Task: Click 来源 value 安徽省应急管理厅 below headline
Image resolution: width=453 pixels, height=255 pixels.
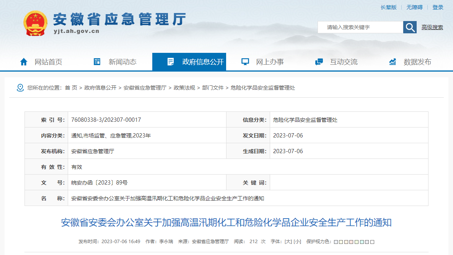Action: (210, 242)
